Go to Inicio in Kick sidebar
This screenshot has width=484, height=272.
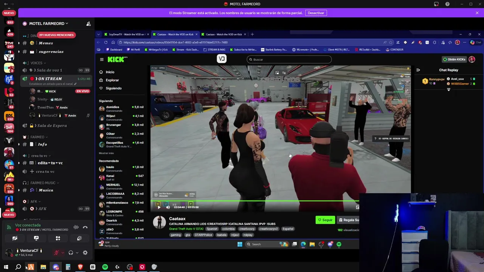(110, 72)
